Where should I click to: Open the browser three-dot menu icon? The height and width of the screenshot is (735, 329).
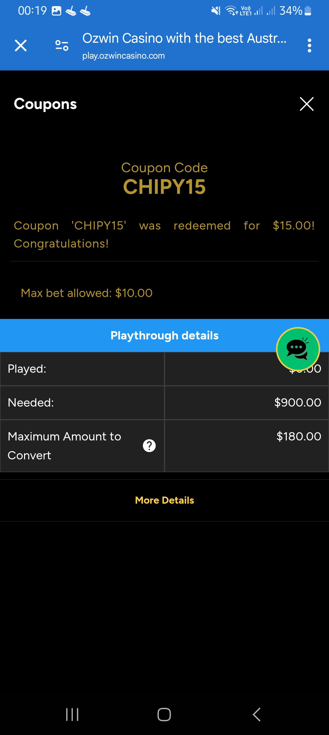tap(310, 45)
